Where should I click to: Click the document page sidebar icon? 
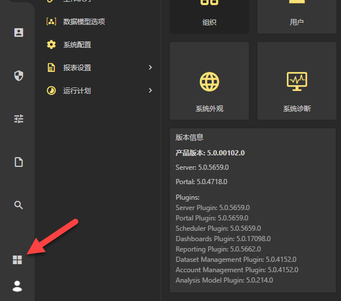click(18, 162)
